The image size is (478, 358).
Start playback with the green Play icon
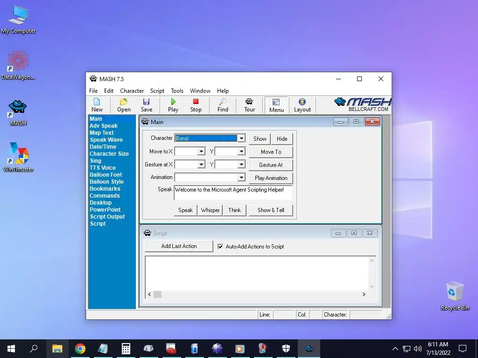pyautogui.click(x=173, y=105)
